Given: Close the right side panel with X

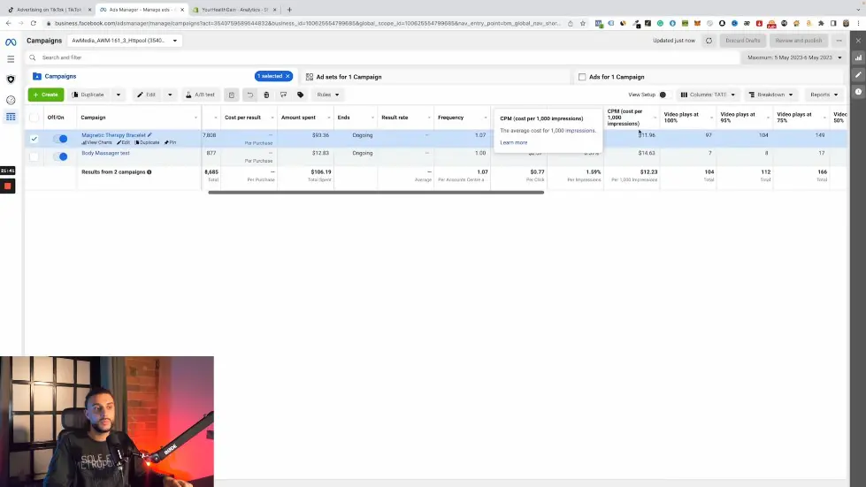Looking at the screenshot, I should point(858,41).
